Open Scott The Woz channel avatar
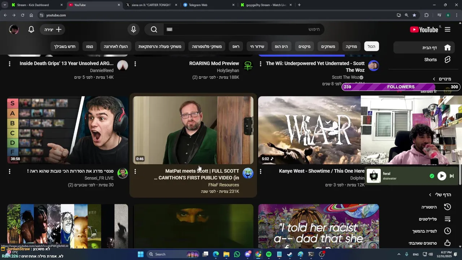 click(373, 66)
